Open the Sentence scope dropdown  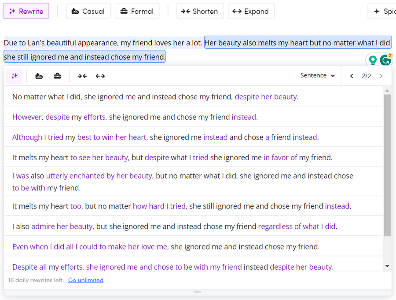(x=317, y=76)
